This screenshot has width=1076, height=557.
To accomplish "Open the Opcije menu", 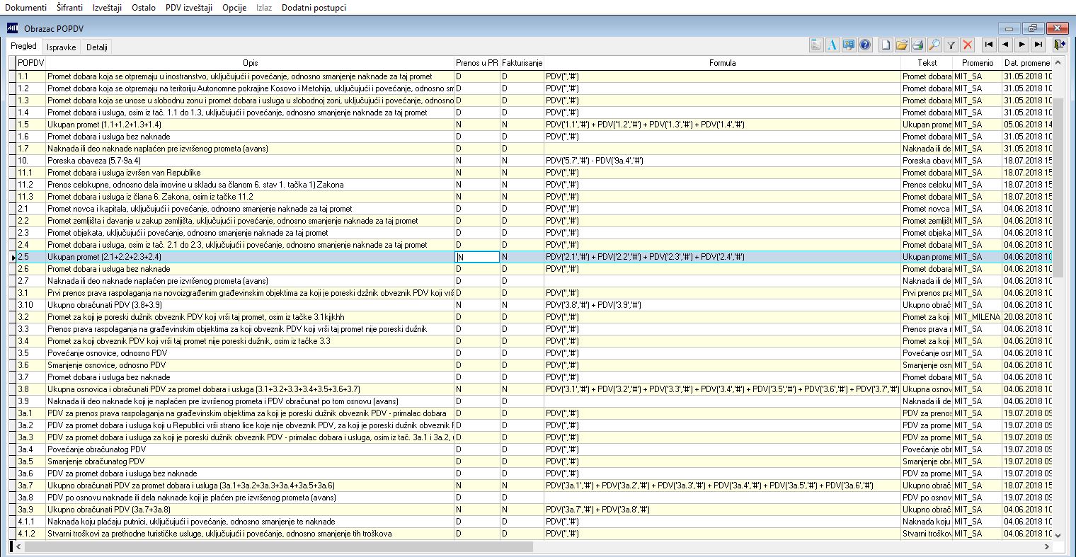I will (234, 8).
